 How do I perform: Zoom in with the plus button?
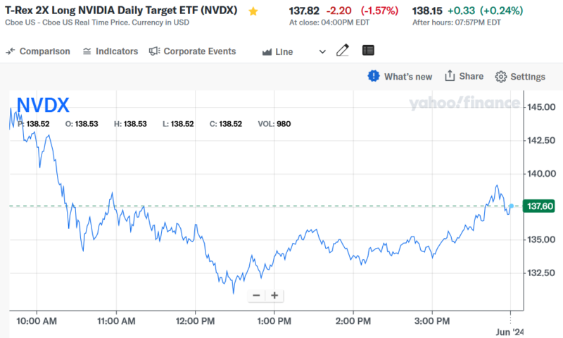pyautogui.click(x=274, y=296)
